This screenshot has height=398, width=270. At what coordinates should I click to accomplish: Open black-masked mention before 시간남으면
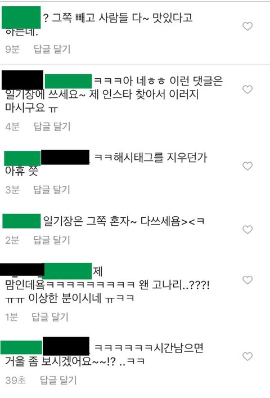point(66,346)
